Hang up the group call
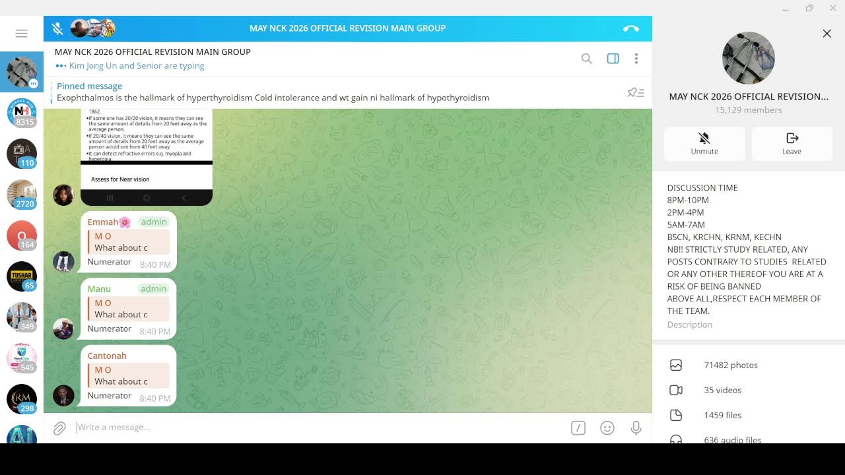Screen dimensions: 845x475 (630, 28)
